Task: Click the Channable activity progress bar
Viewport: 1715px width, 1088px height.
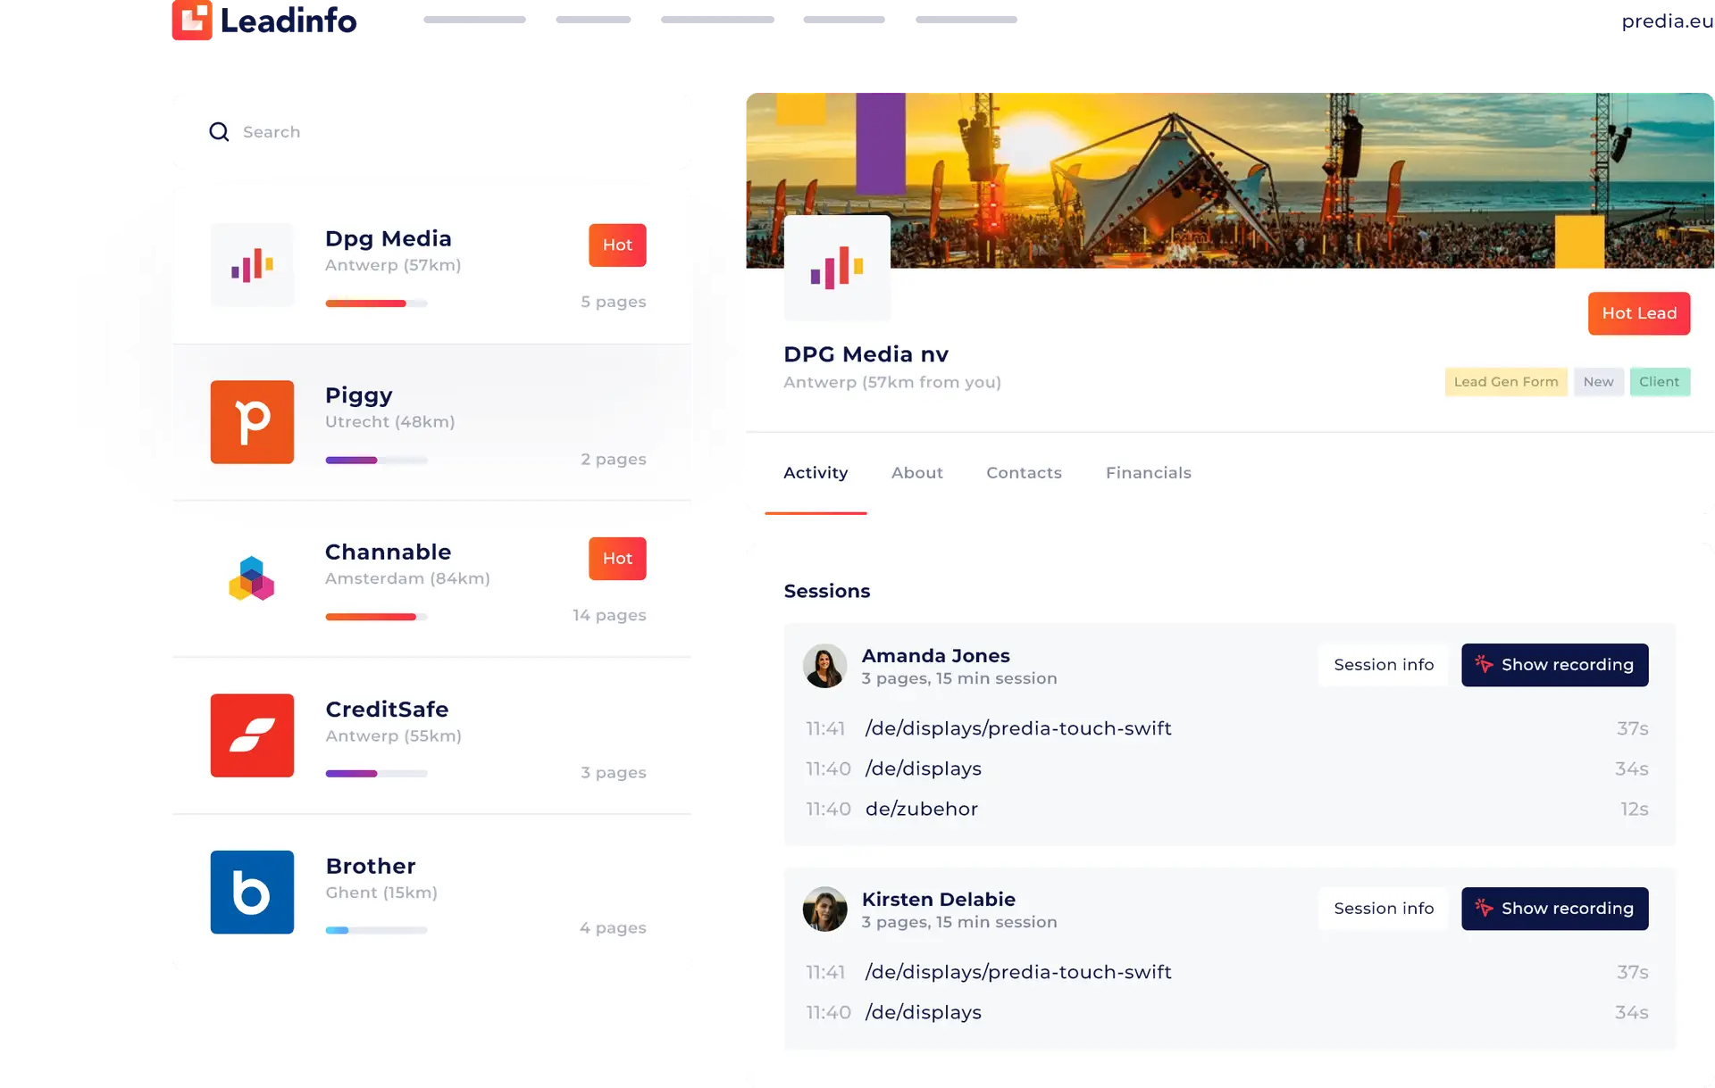Action: click(x=376, y=617)
